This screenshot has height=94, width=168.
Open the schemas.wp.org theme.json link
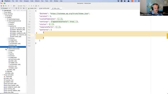coord(69,14)
